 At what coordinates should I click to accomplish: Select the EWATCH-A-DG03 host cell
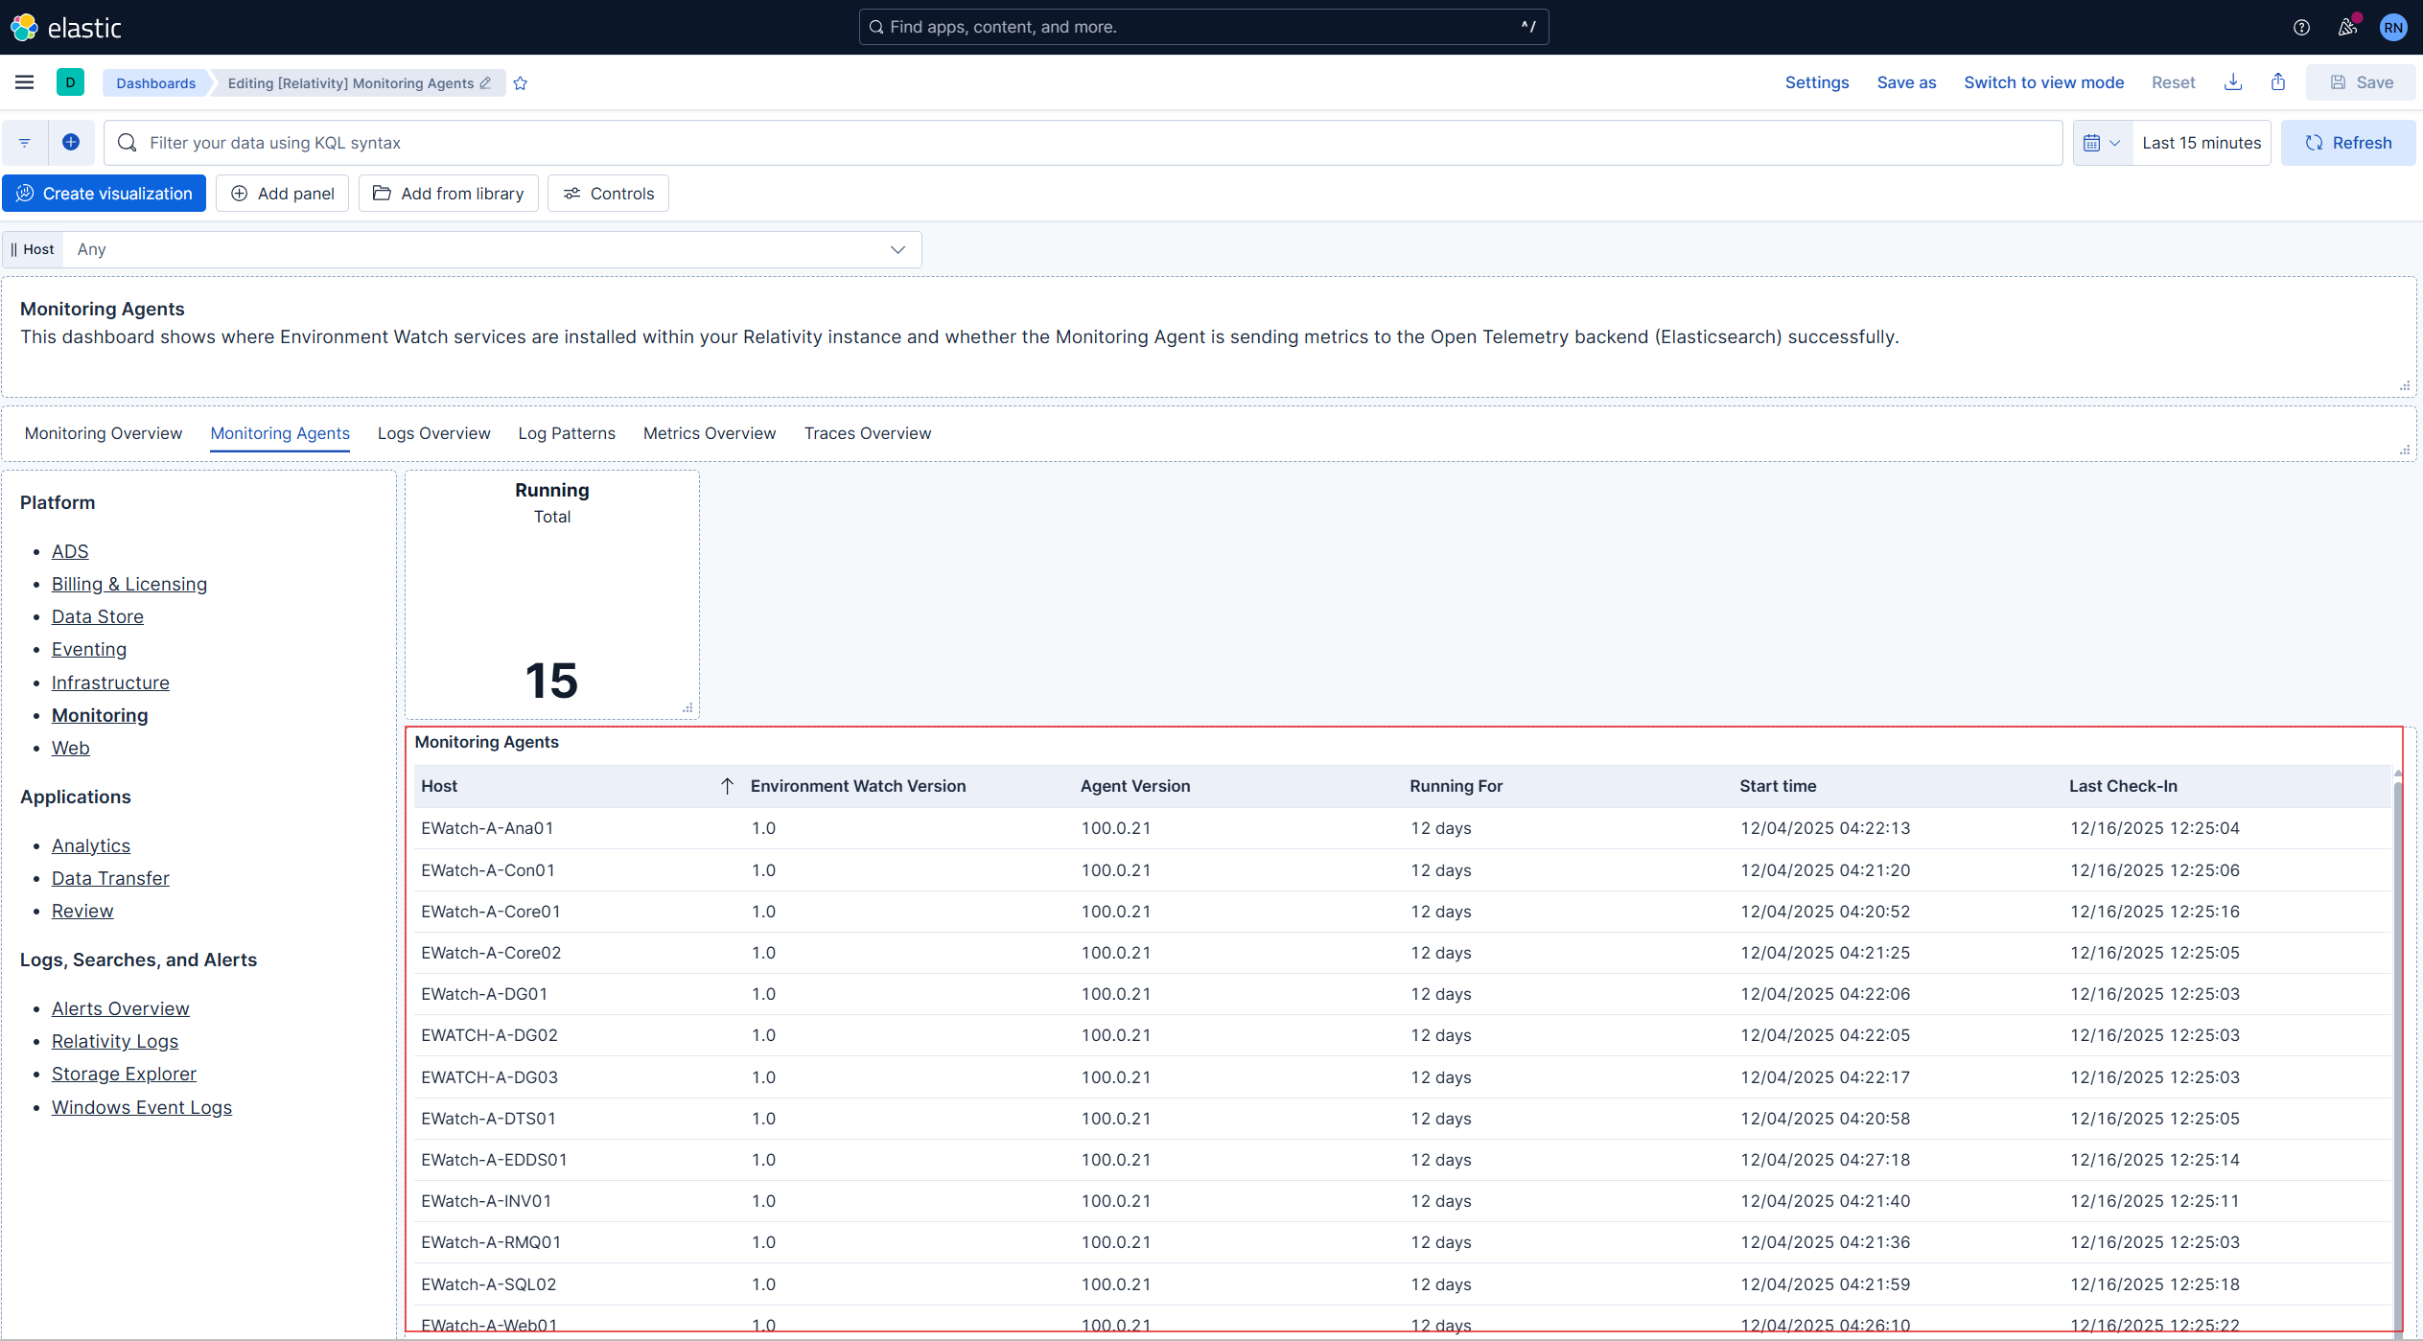[x=579, y=1077]
